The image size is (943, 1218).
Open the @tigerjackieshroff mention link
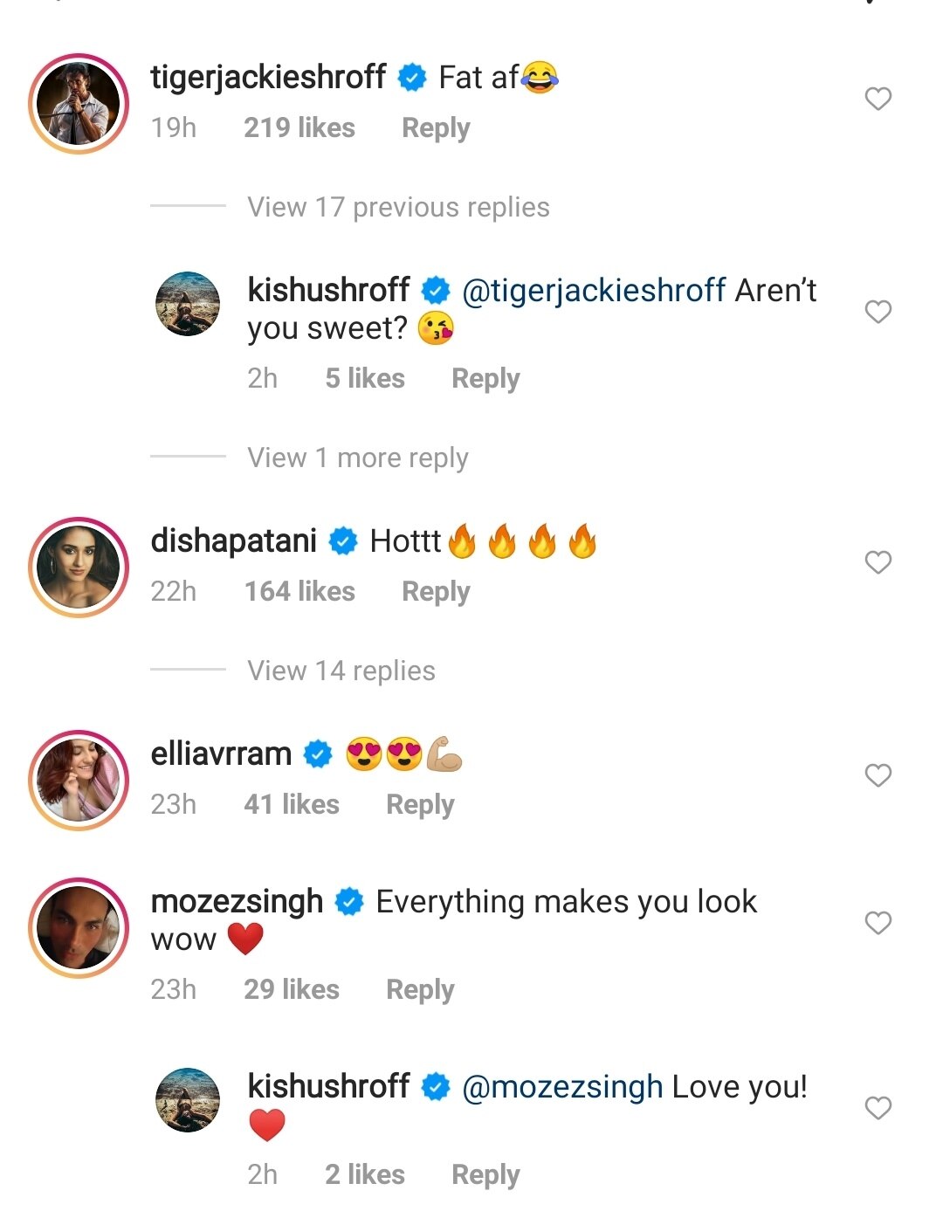[x=594, y=290]
